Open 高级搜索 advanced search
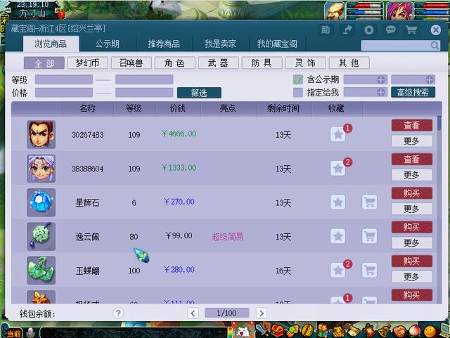This screenshot has width=450, height=338. [x=413, y=92]
